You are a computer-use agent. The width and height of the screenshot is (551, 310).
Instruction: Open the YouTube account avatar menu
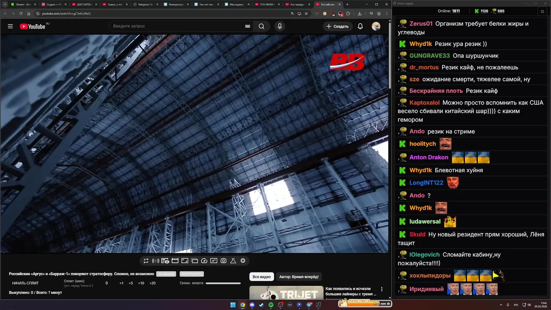click(376, 26)
